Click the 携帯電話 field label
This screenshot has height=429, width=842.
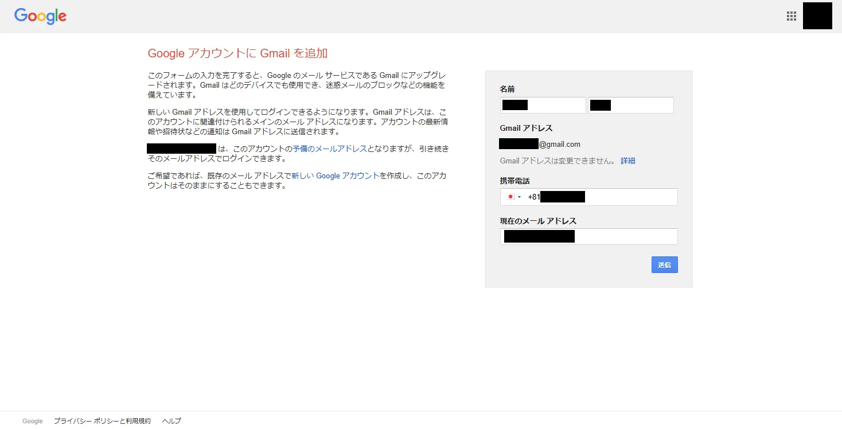(514, 181)
